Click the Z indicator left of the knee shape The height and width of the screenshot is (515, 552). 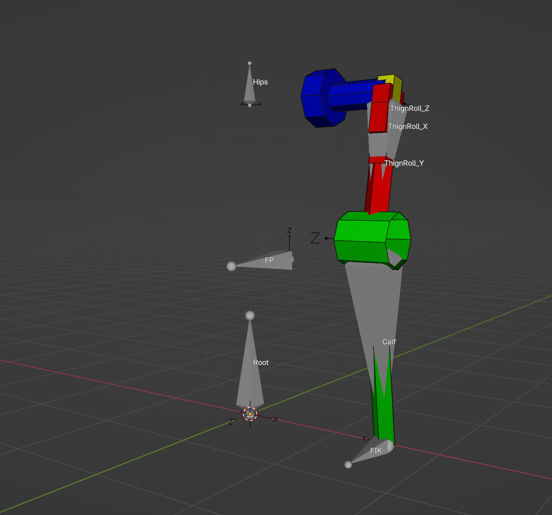[x=314, y=237]
